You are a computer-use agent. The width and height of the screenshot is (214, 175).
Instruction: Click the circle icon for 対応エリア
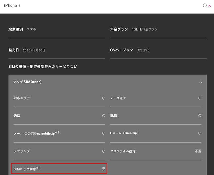coord(104,98)
